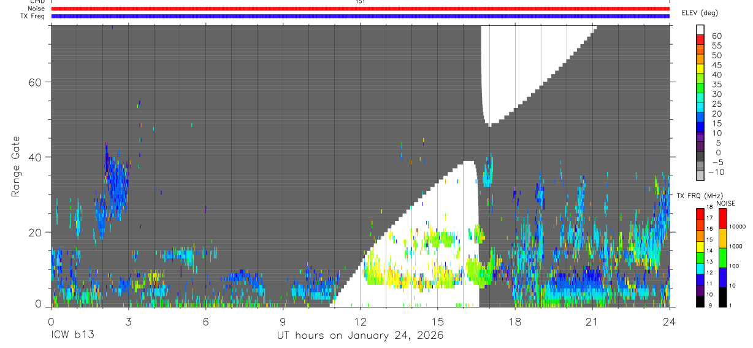Screen dimensions: 753x348
Task: Click the 'Noise' row label at top left
Action: [36, 9]
